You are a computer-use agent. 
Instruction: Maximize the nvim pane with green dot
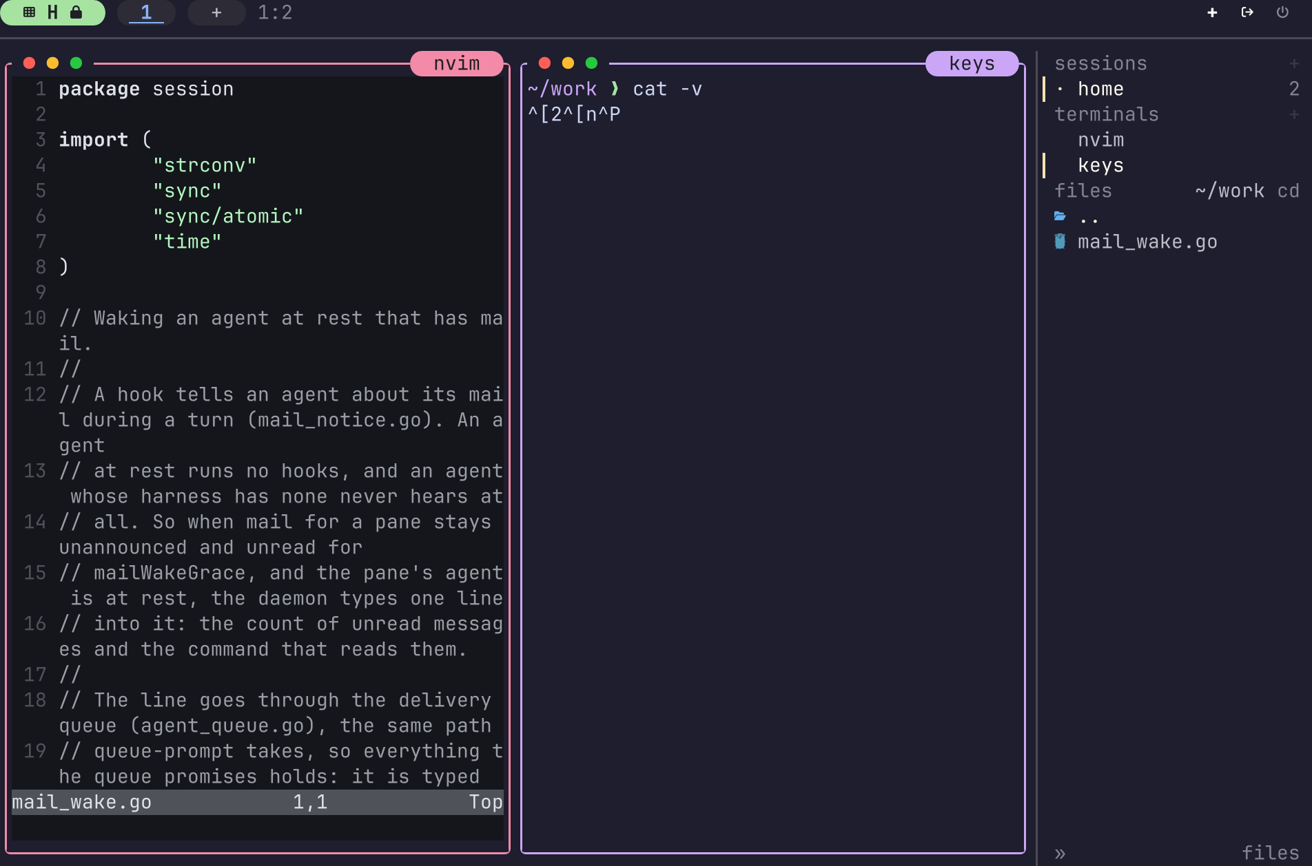(x=76, y=63)
